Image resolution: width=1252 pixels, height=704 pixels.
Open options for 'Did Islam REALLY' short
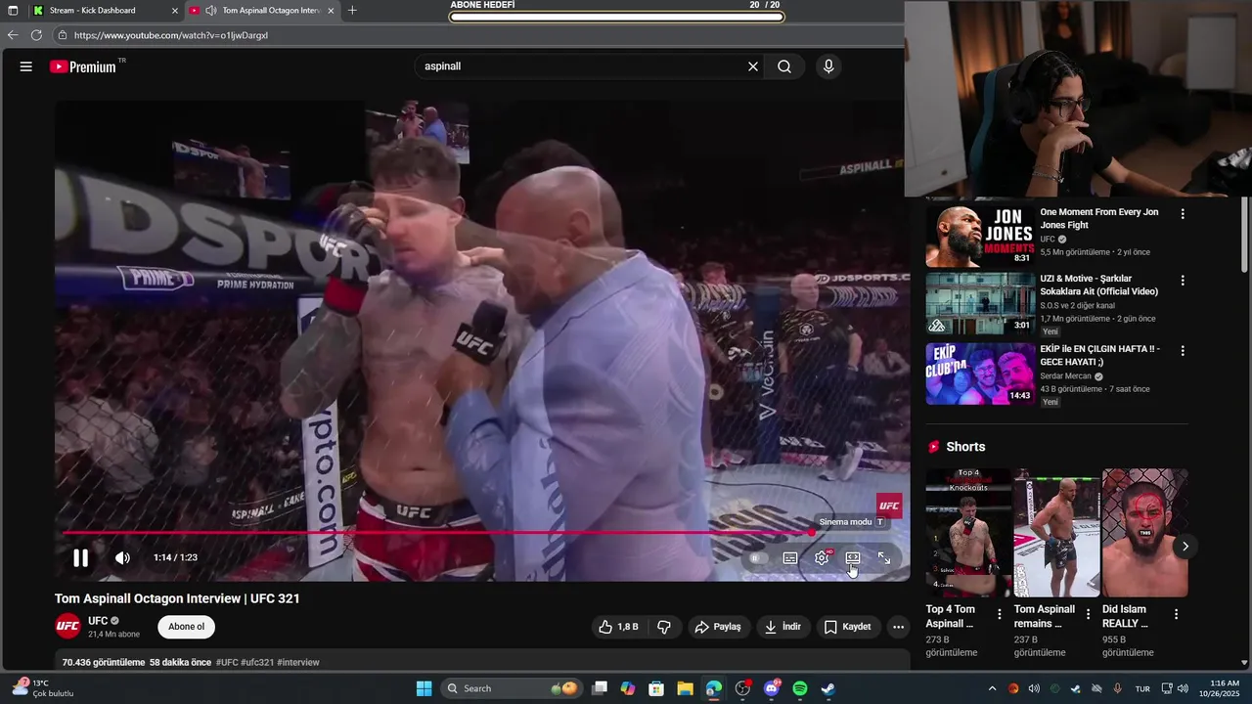pyautogui.click(x=1176, y=614)
